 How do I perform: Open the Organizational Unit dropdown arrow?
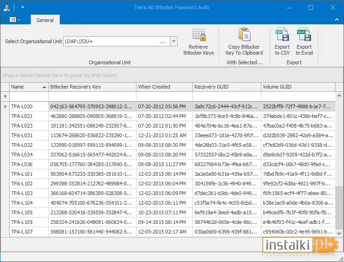coord(174,41)
